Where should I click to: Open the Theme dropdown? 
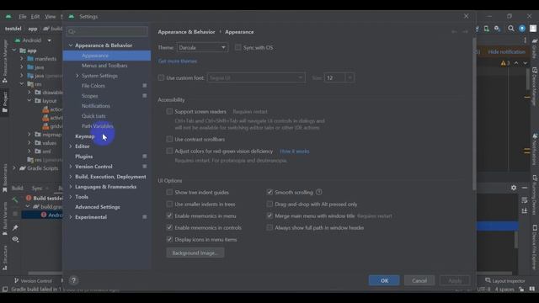point(202,47)
